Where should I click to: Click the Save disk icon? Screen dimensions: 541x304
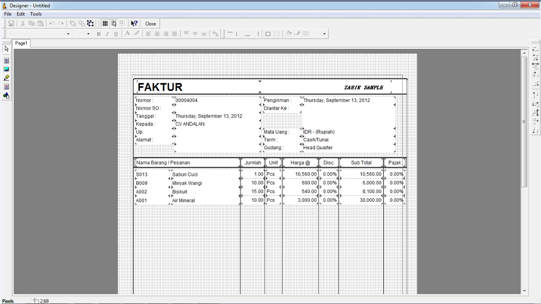(11, 23)
